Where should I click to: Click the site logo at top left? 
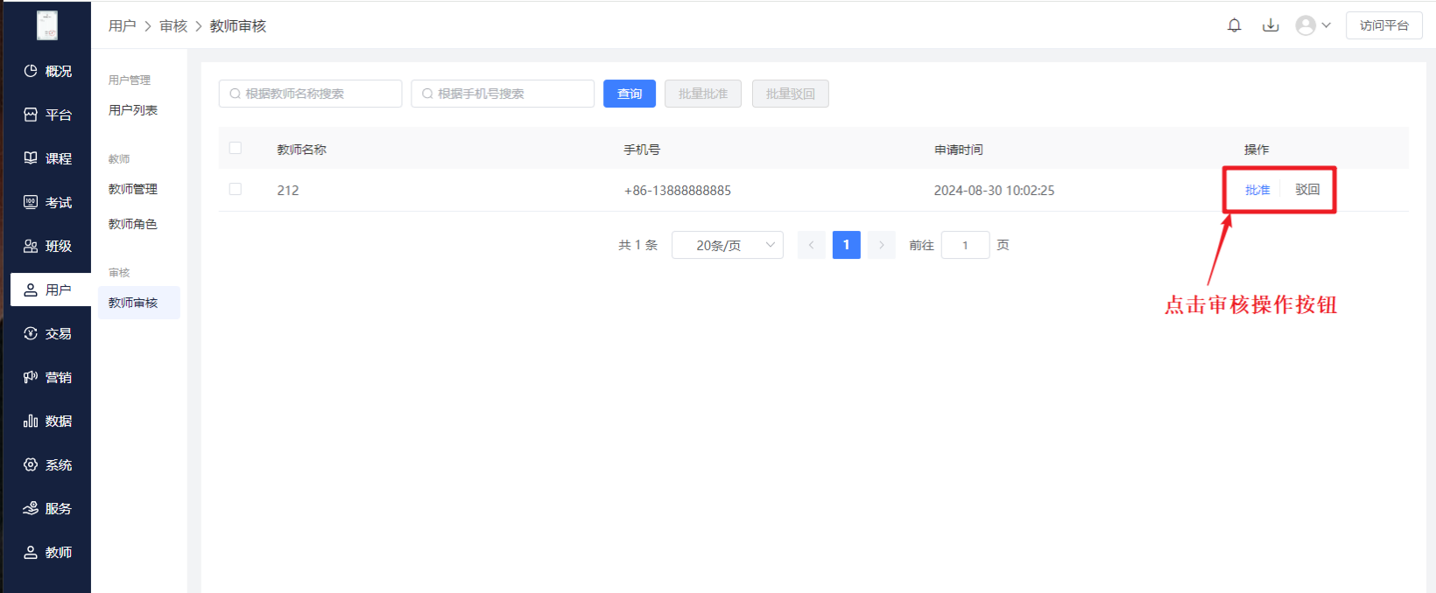tap(47, 25)
